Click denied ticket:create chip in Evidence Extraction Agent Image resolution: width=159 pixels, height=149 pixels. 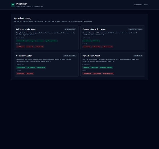click(87, 47)
